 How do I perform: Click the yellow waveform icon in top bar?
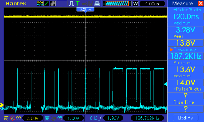tap(40, 4)
